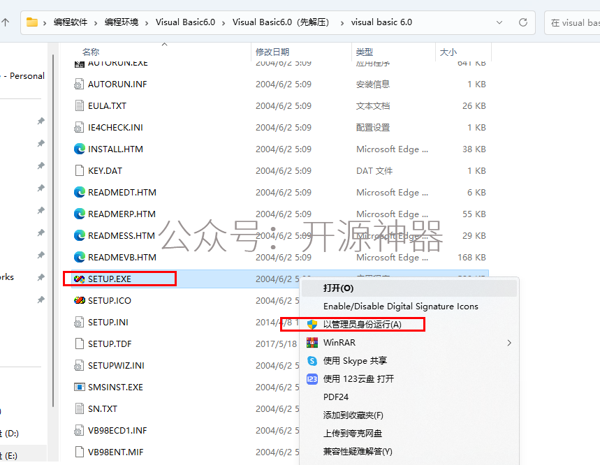The height and width of the screenshot is (465, 600).
Task: Expand chevron after 编程软件 breadcrumb
Action: [x=96, y=23]
